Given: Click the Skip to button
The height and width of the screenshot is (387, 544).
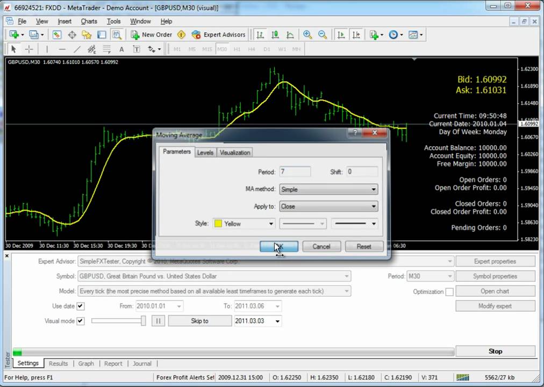Looking at the screenshot, I should pyautogui.click(x=200, y=321).
